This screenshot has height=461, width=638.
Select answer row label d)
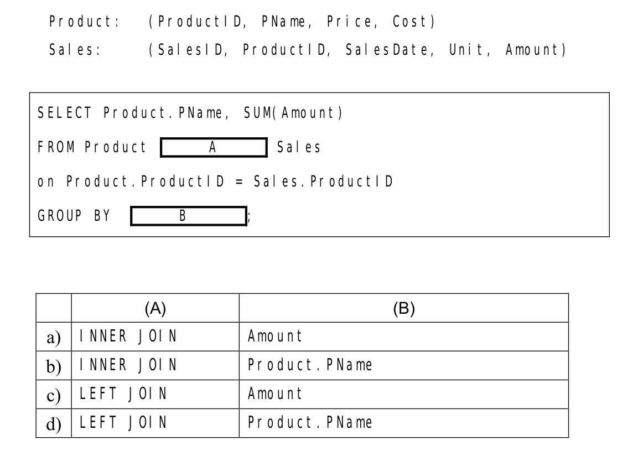pos(54,423)
